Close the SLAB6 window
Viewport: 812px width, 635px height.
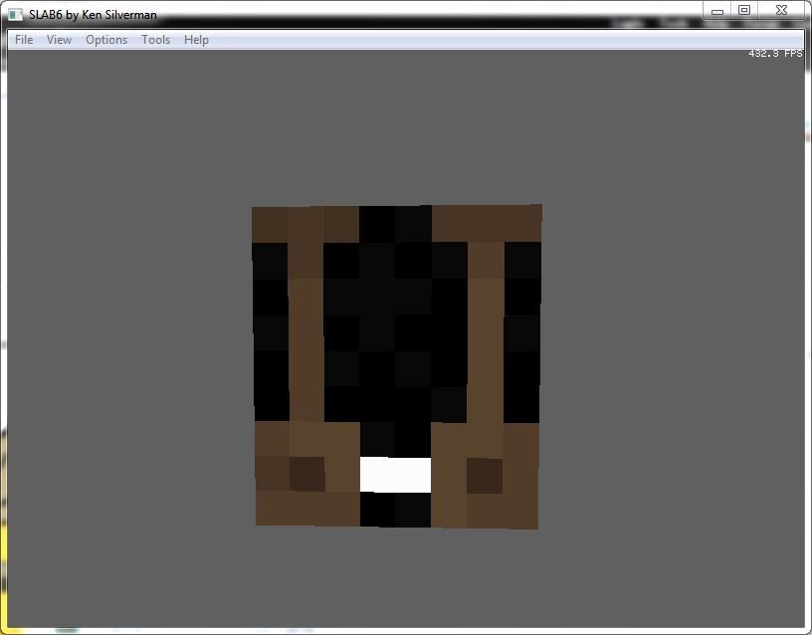coord(781,11)
